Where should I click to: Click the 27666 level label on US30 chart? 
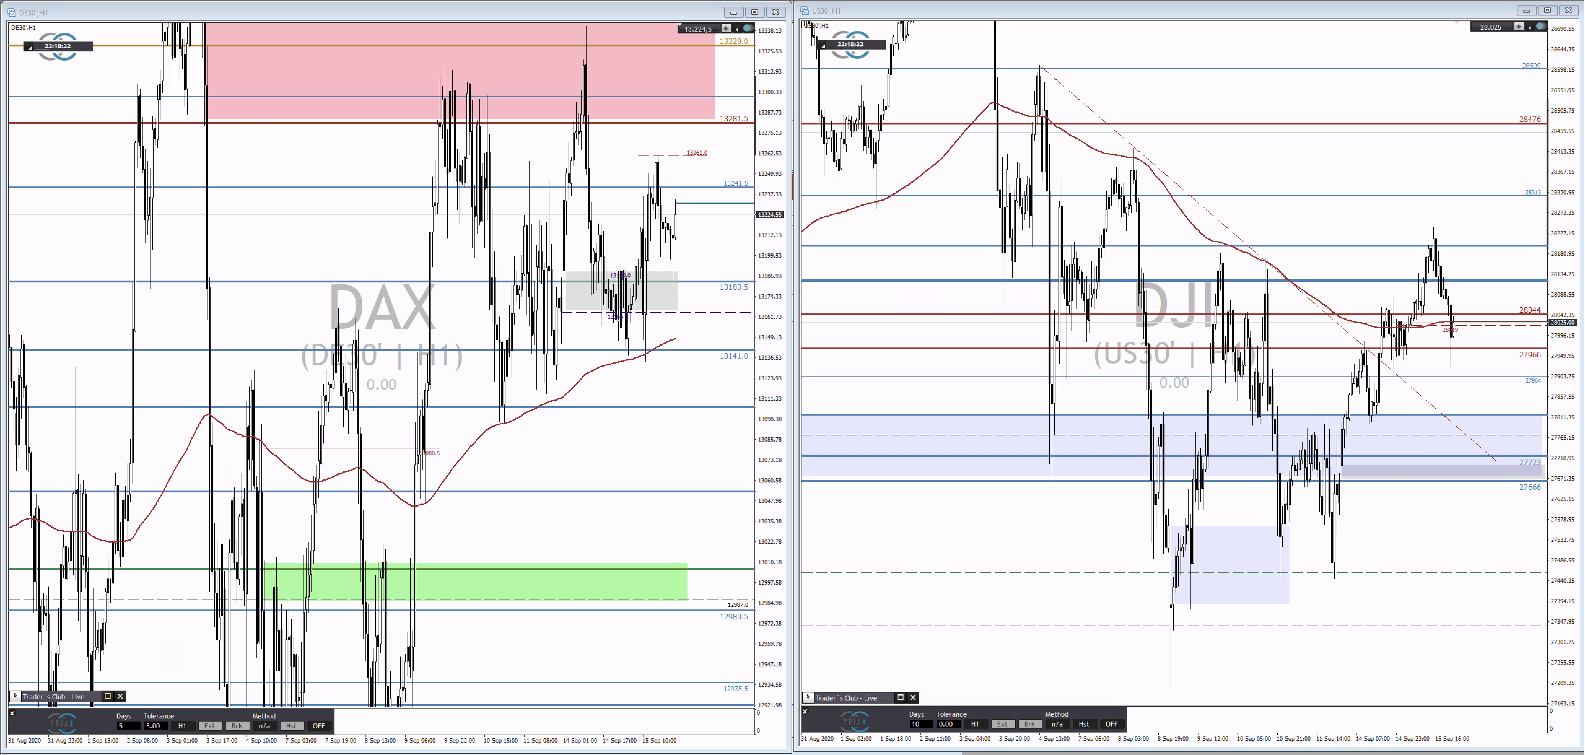1530,487
